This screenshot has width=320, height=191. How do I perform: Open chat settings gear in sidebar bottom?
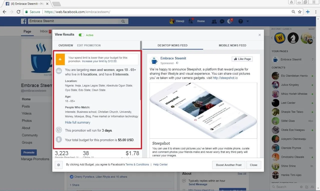(301, 187)
